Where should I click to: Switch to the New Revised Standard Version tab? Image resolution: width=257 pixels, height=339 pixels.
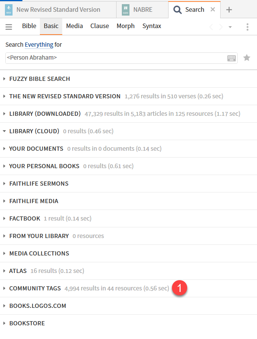point(58,10)
